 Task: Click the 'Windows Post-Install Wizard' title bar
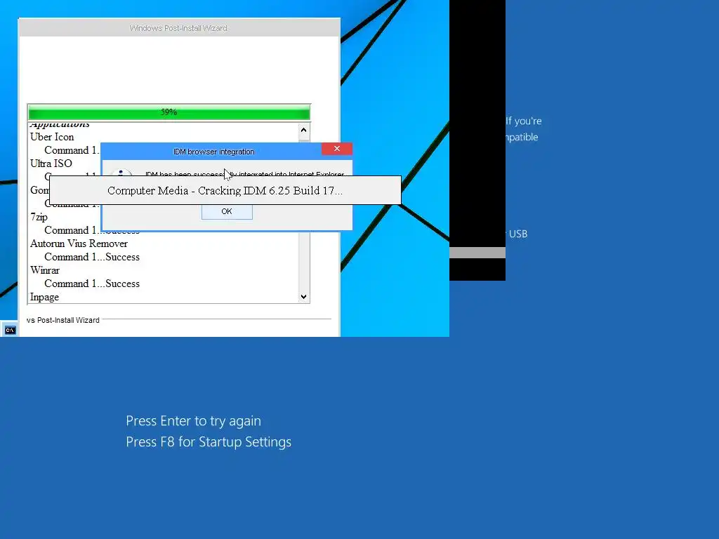coord(179,28)
